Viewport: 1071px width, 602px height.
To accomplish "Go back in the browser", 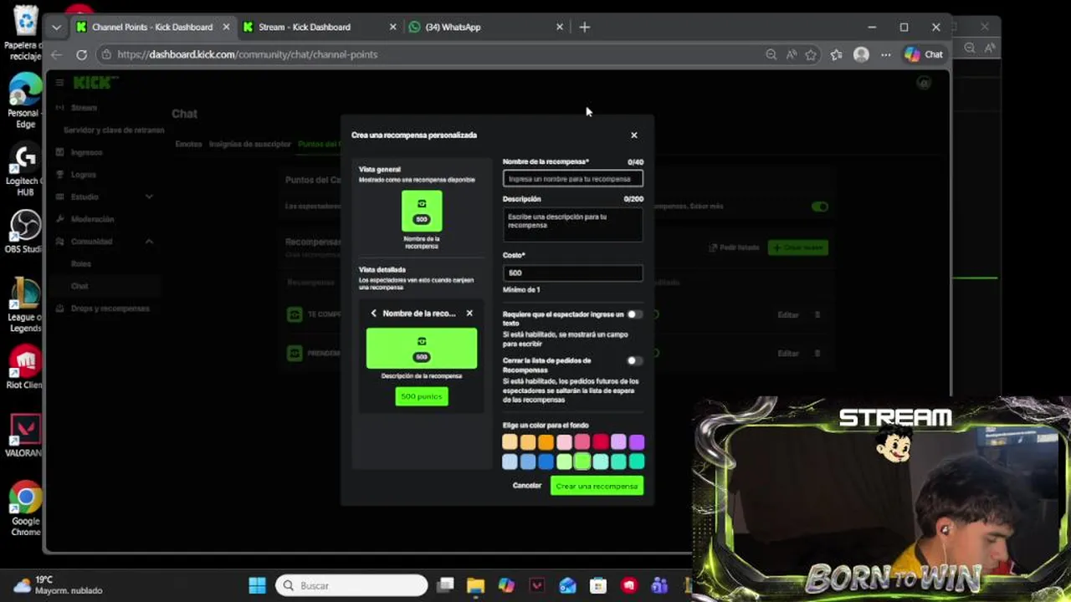I will [x=56, y=54].
